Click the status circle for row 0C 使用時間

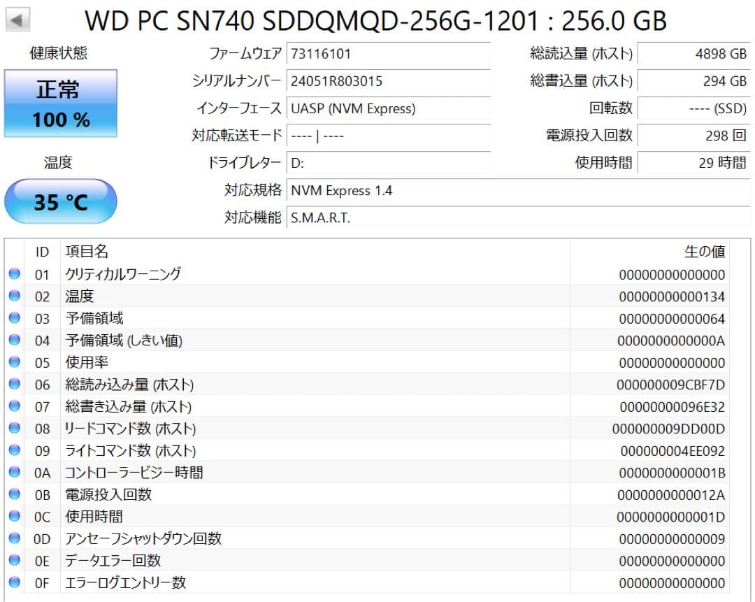[15, 516]
